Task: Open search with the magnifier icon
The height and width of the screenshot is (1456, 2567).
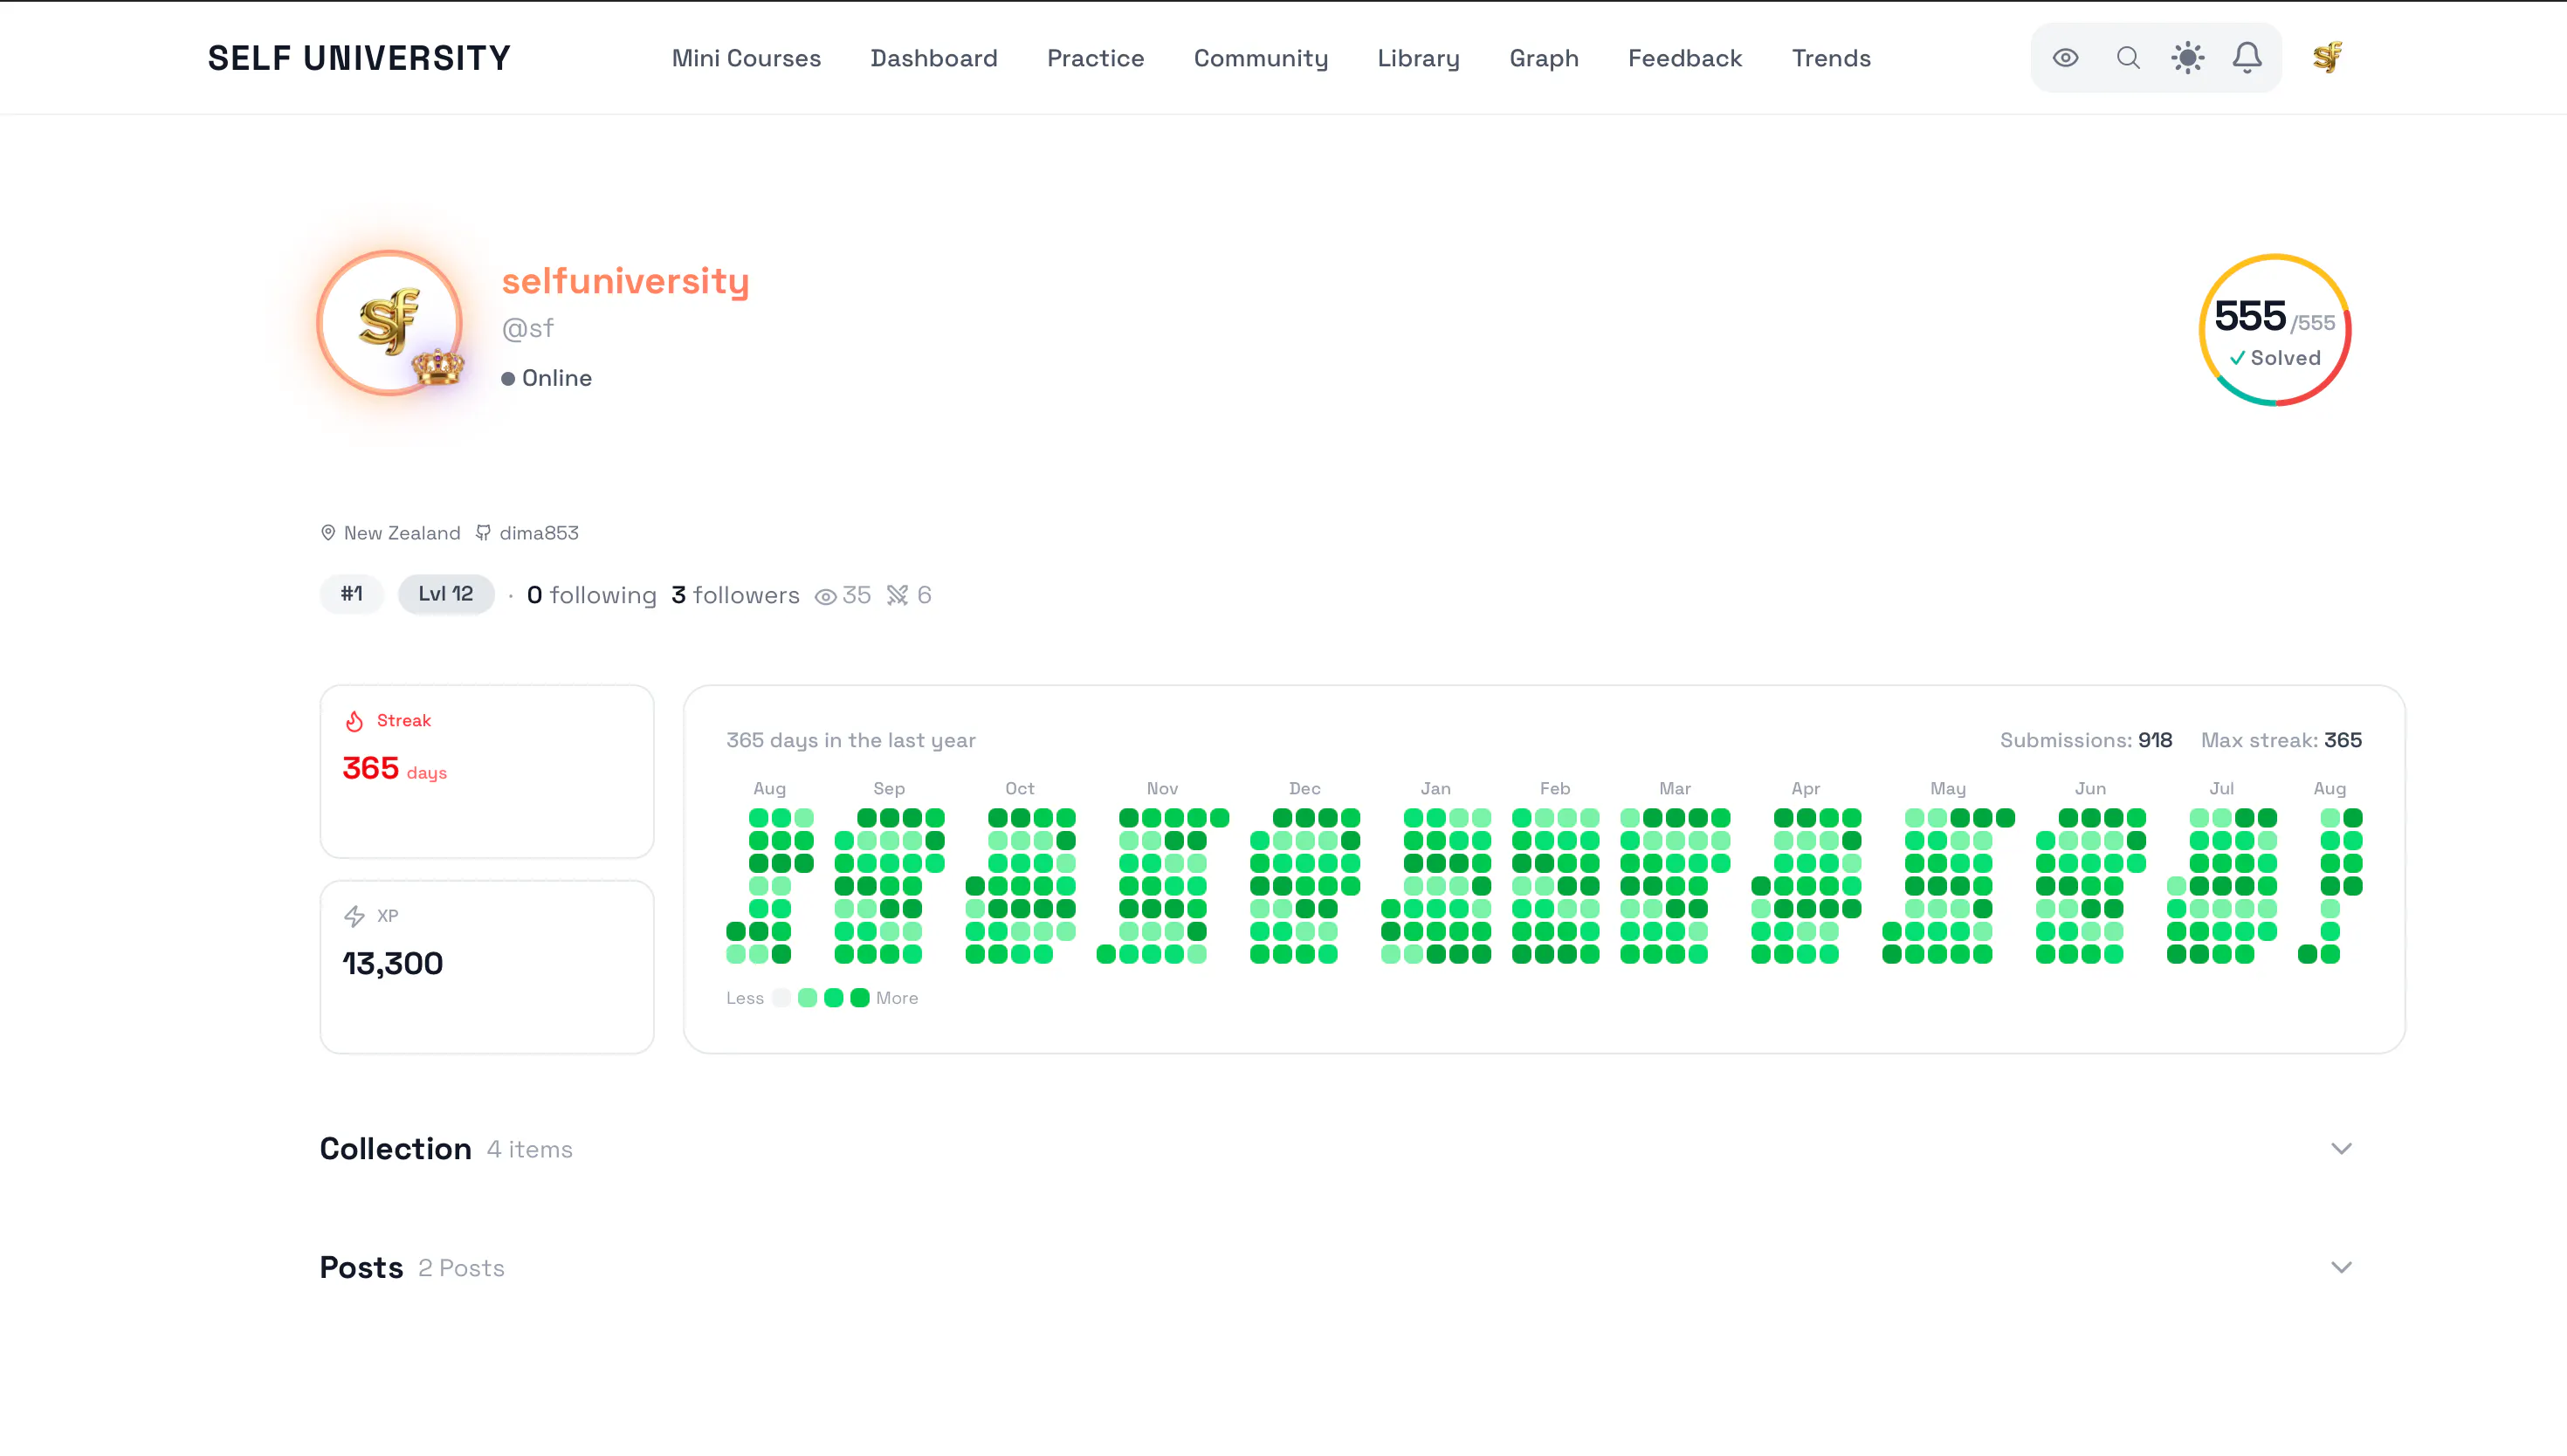Action: 2128,58
